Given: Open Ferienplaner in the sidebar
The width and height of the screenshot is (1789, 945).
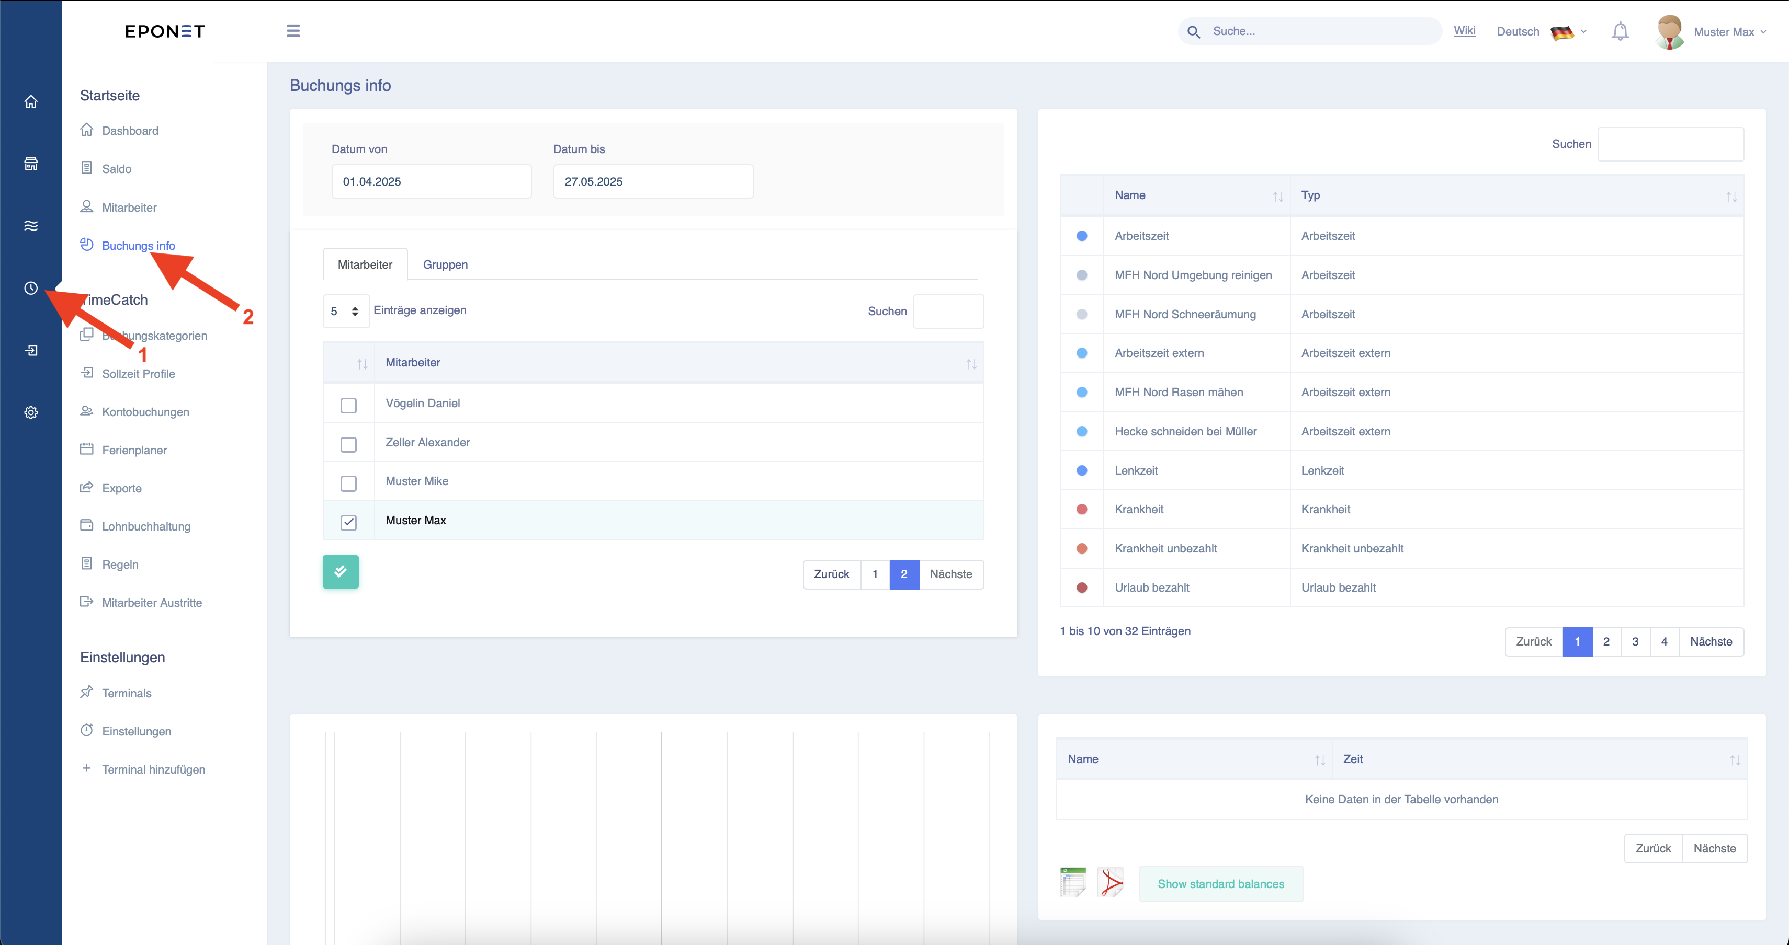Looking at the screenshot, I should click(134, 450).
